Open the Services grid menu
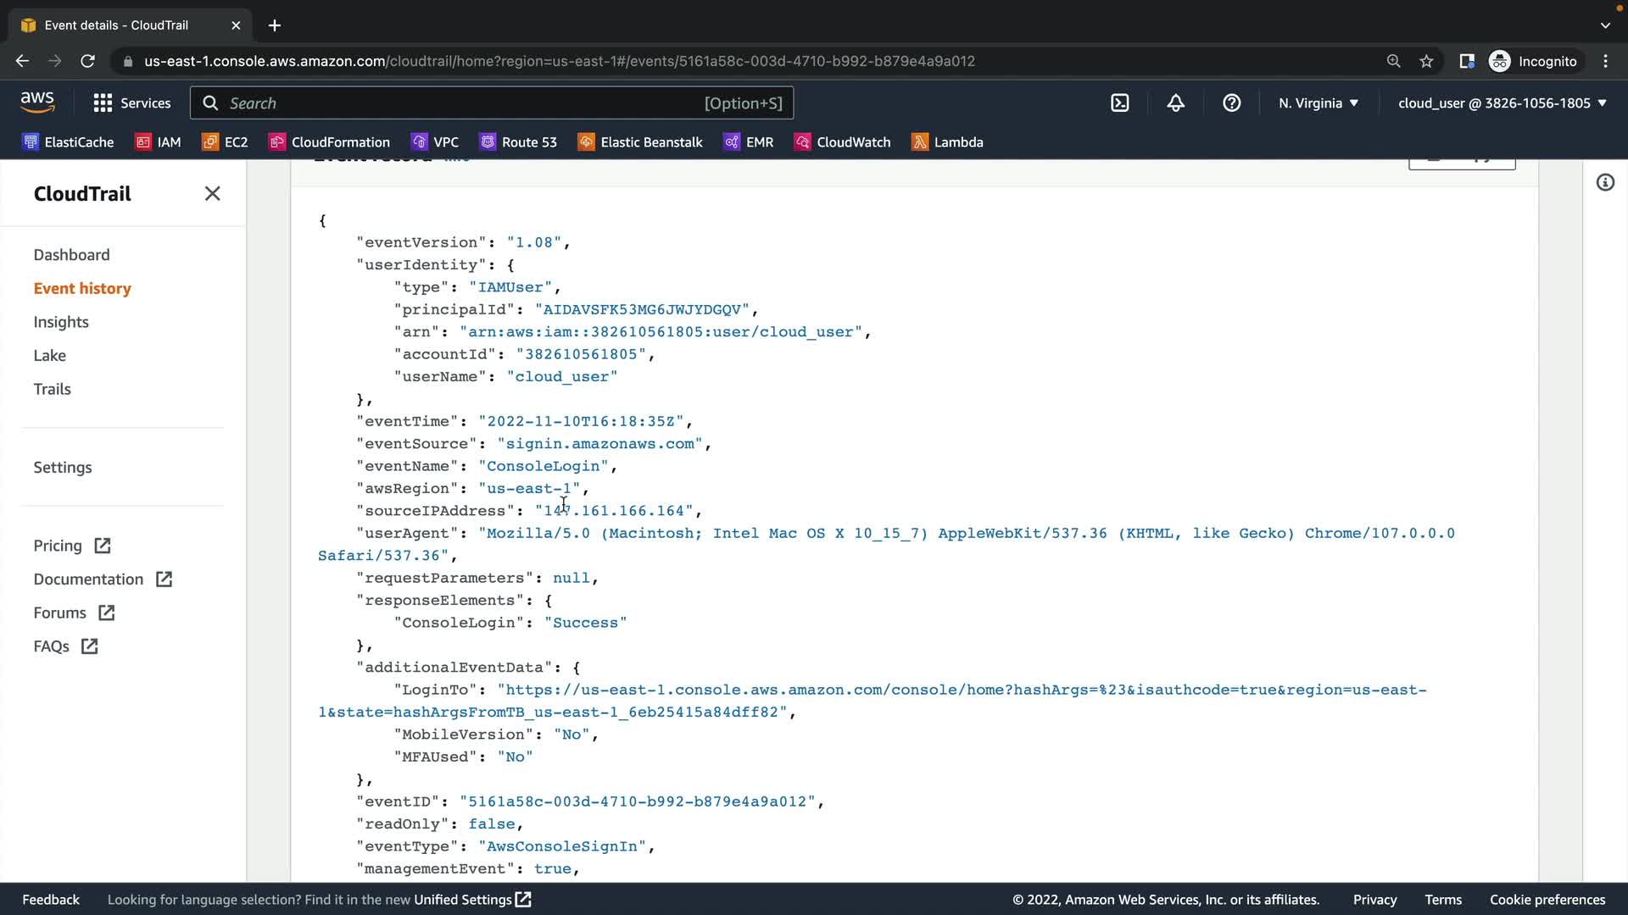 (131, 103)
